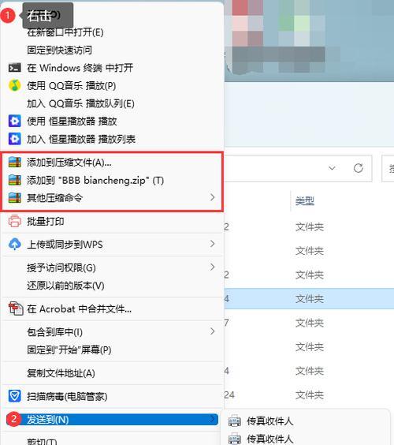Open the address bar history dropdown
394x445 pixels.
click(332, 168)
